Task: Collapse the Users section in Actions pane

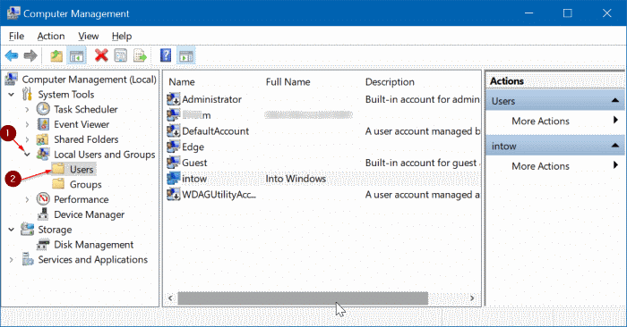Action: tap(615, 100)
